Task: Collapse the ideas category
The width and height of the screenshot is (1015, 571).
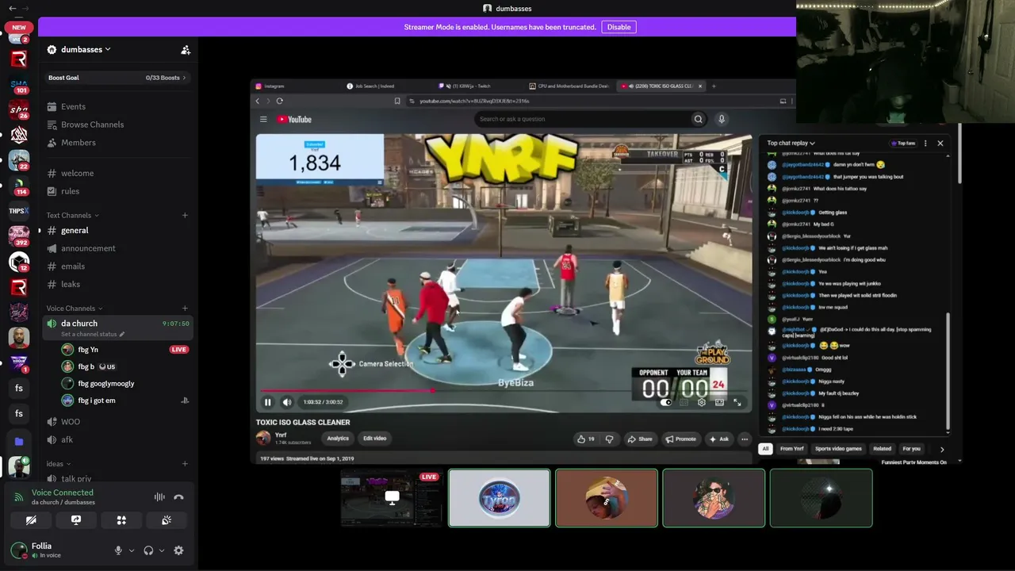Action: tap(59, 464)
